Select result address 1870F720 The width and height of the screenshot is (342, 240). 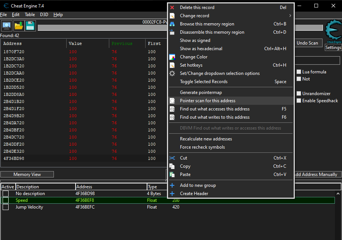(x=14, y=52)
